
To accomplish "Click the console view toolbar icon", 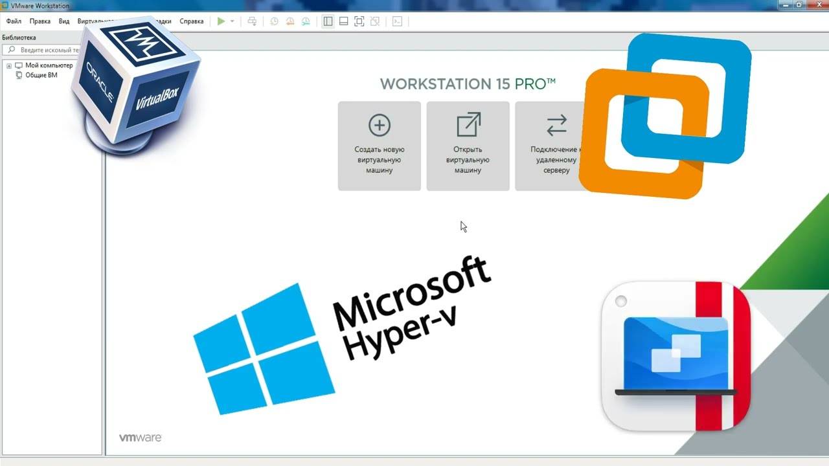I will point(398,21).
